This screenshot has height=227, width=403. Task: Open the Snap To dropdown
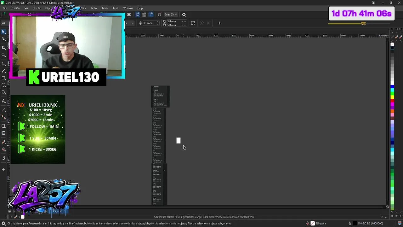point(170,15)
